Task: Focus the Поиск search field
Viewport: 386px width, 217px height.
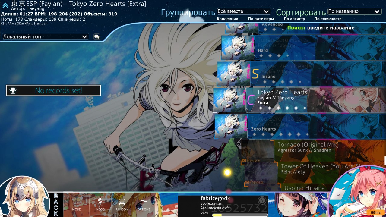Action: pos(331,28)
